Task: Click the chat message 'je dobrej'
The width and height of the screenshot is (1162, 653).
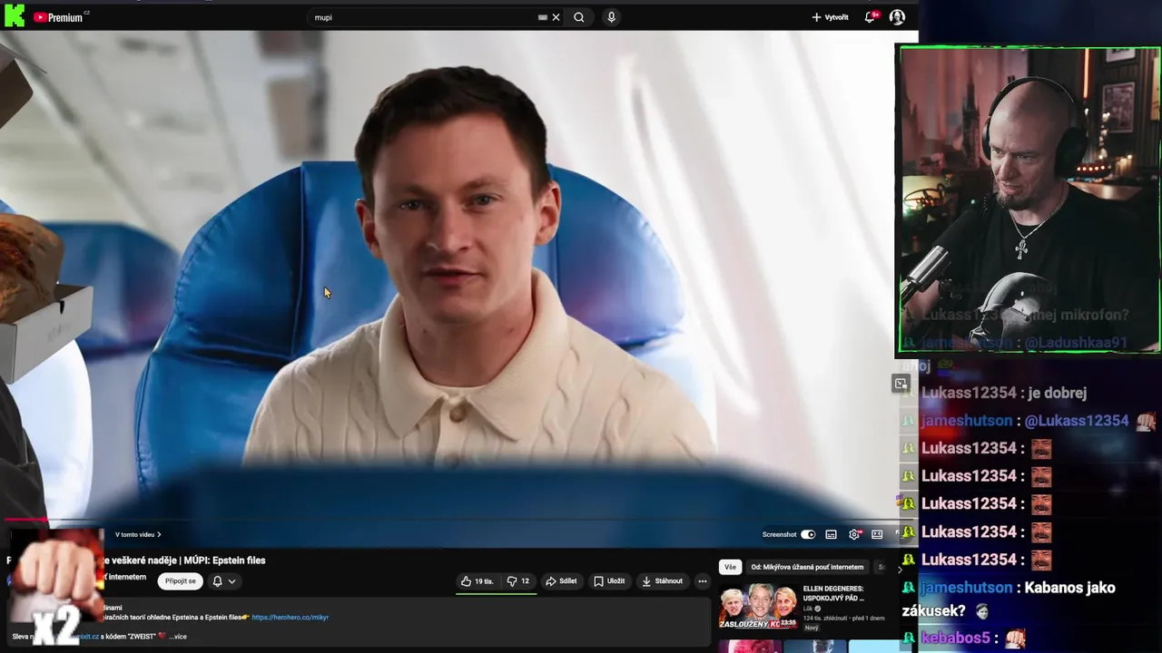Action: pyautogui.click(x=1058, y=393)
